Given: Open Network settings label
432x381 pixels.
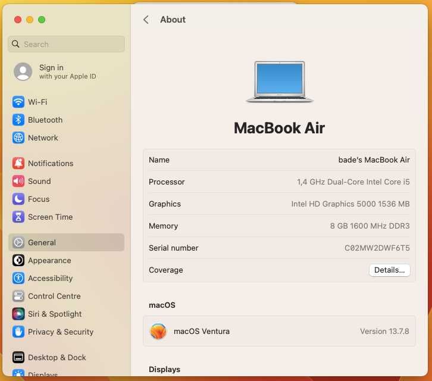Looking at the screenshot, I should tap(43, 138).
